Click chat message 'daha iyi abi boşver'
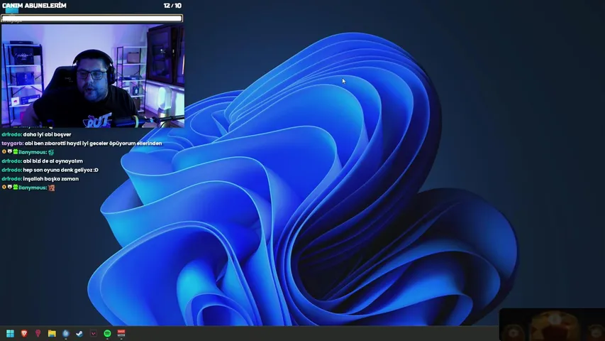 [x=47, y=134]
